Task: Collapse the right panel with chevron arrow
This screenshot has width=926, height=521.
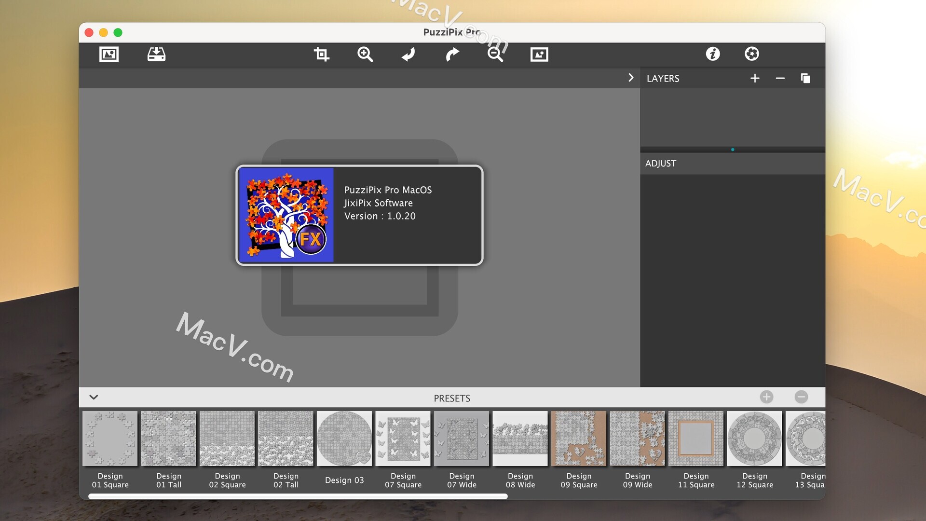Action: tap(631, 78)
